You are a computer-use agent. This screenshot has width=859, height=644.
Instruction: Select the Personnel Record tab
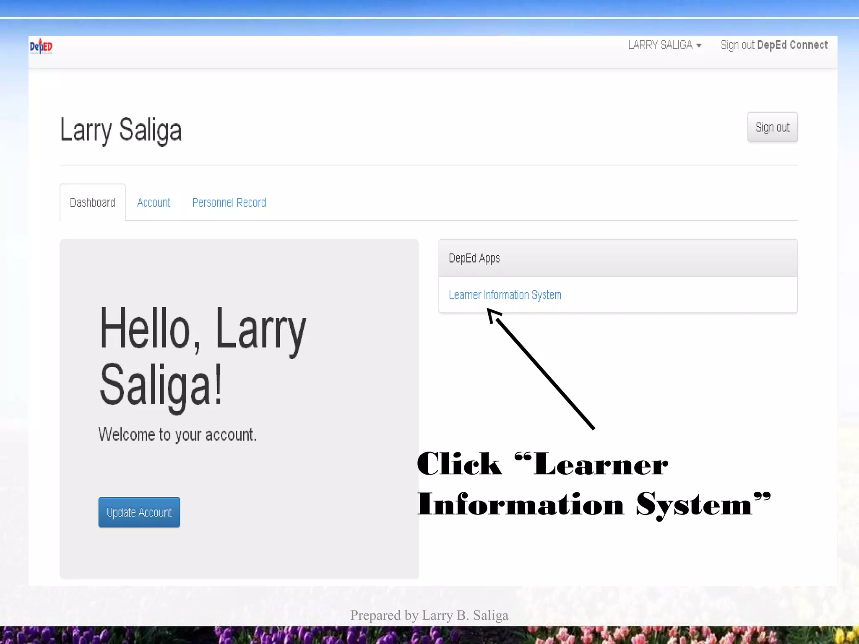(229, 203)
